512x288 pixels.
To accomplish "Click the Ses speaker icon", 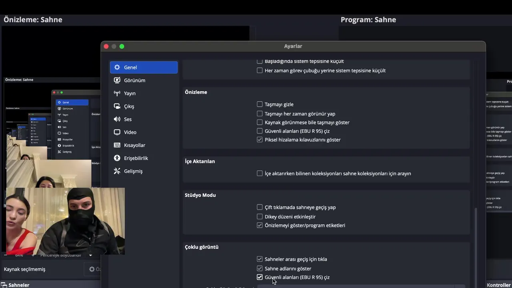I will pyautogui.click(x=117, y=119).
